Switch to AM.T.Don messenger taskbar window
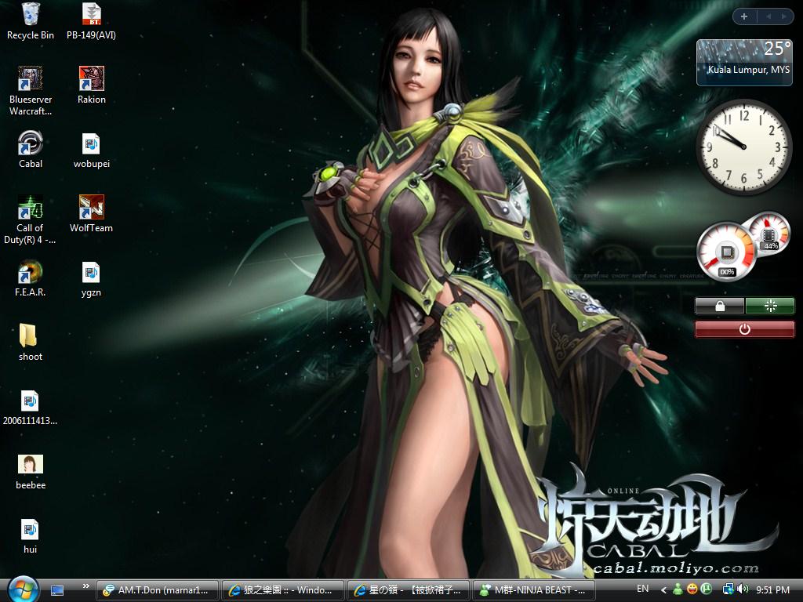Image resolution: width=803 pixels, height=602 pixels. [158, 590]
